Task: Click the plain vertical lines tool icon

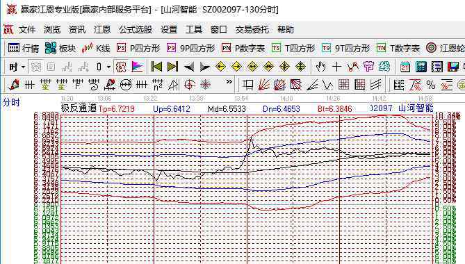Action: pos(29,85)
